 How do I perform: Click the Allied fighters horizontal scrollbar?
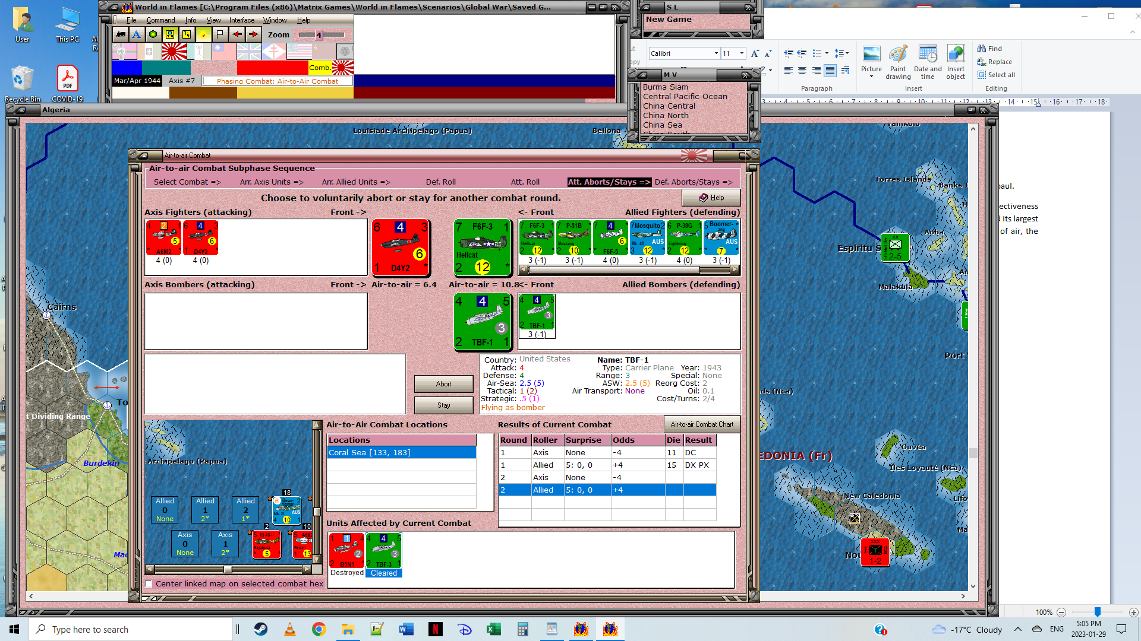[629, 269]
